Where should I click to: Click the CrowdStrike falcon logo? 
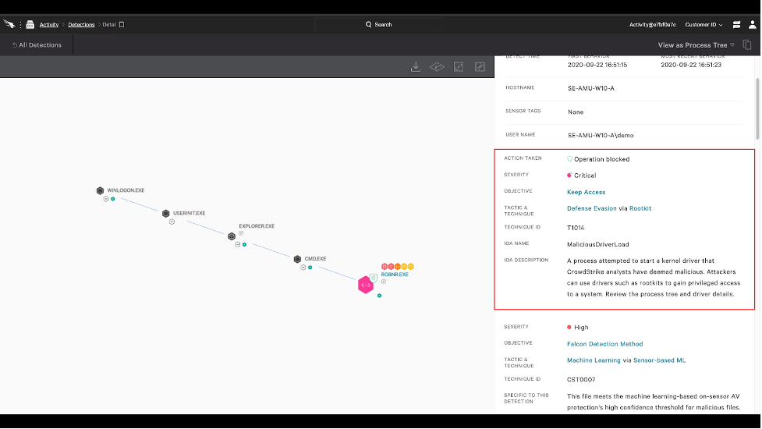(9, 24)
